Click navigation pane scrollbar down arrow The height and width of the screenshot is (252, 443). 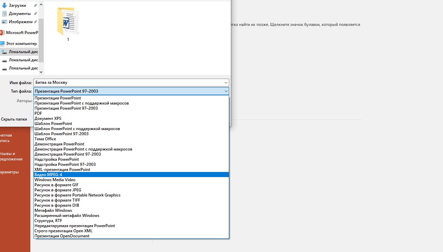(x=41, y=72)
